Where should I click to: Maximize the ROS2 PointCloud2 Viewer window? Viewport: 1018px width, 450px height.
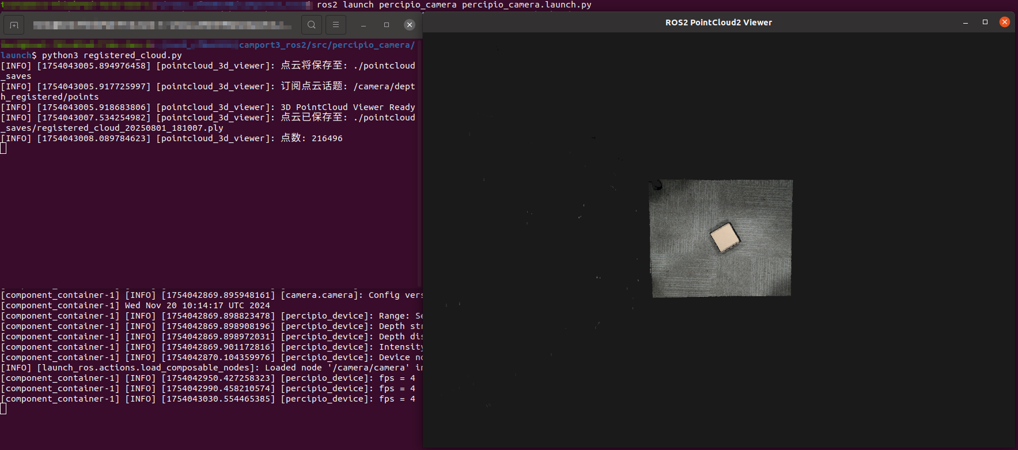(985, 22)
